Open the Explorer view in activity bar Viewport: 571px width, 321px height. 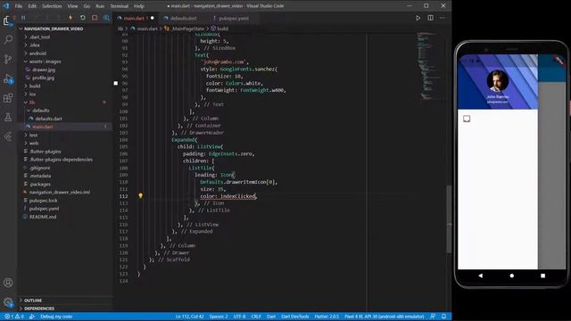tap(7, 21)
